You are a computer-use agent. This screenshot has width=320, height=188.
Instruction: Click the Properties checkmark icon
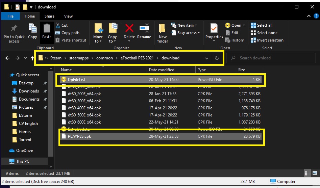(x=214, y=28)
